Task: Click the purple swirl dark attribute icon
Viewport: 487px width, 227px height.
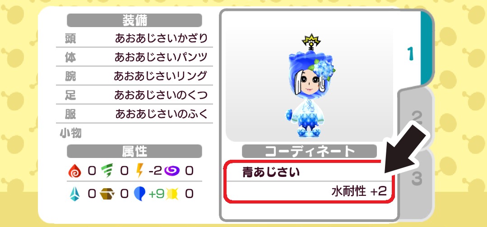Action: pyautogui.click(x=172, y=171)
